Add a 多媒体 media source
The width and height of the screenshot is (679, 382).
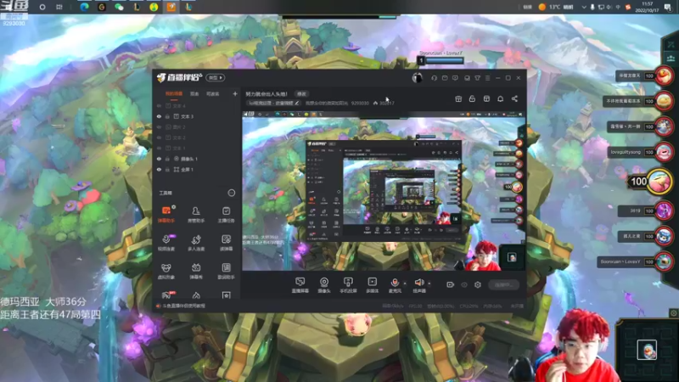(x=372, y=285)
